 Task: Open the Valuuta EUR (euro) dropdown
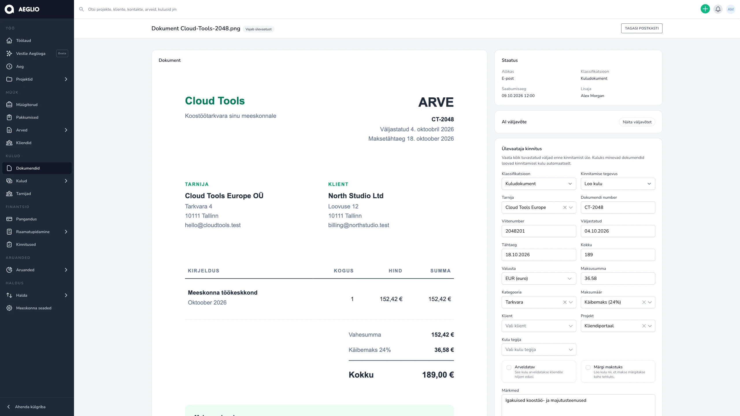539,278
